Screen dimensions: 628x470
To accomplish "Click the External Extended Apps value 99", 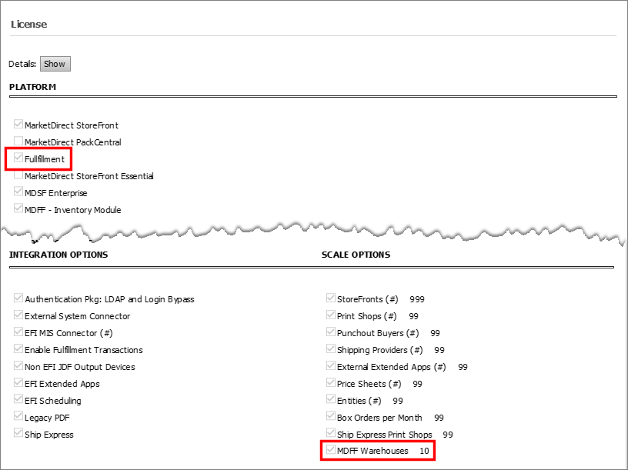I will point(463,367).
